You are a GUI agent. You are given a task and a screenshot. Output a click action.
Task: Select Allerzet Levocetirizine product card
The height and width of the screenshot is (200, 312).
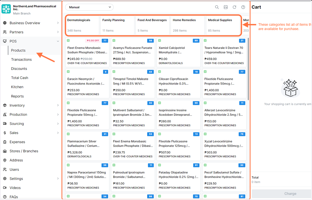click(x=224, y=115)
